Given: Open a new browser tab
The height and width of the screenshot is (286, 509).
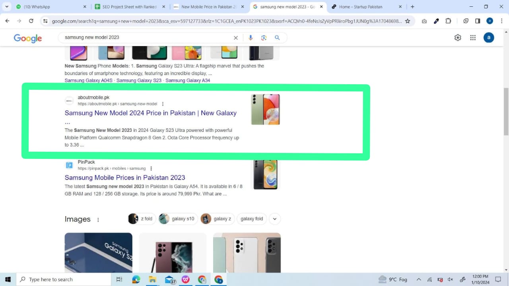Looking at the screenshot, I should tap(412, 7).
